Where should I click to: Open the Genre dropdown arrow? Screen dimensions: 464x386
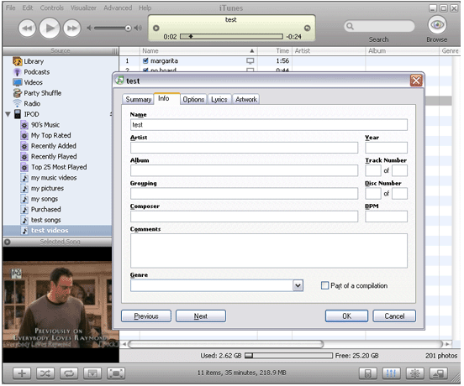[298, 285]
